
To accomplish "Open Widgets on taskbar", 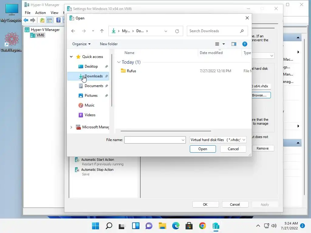I will coord(136,226).
